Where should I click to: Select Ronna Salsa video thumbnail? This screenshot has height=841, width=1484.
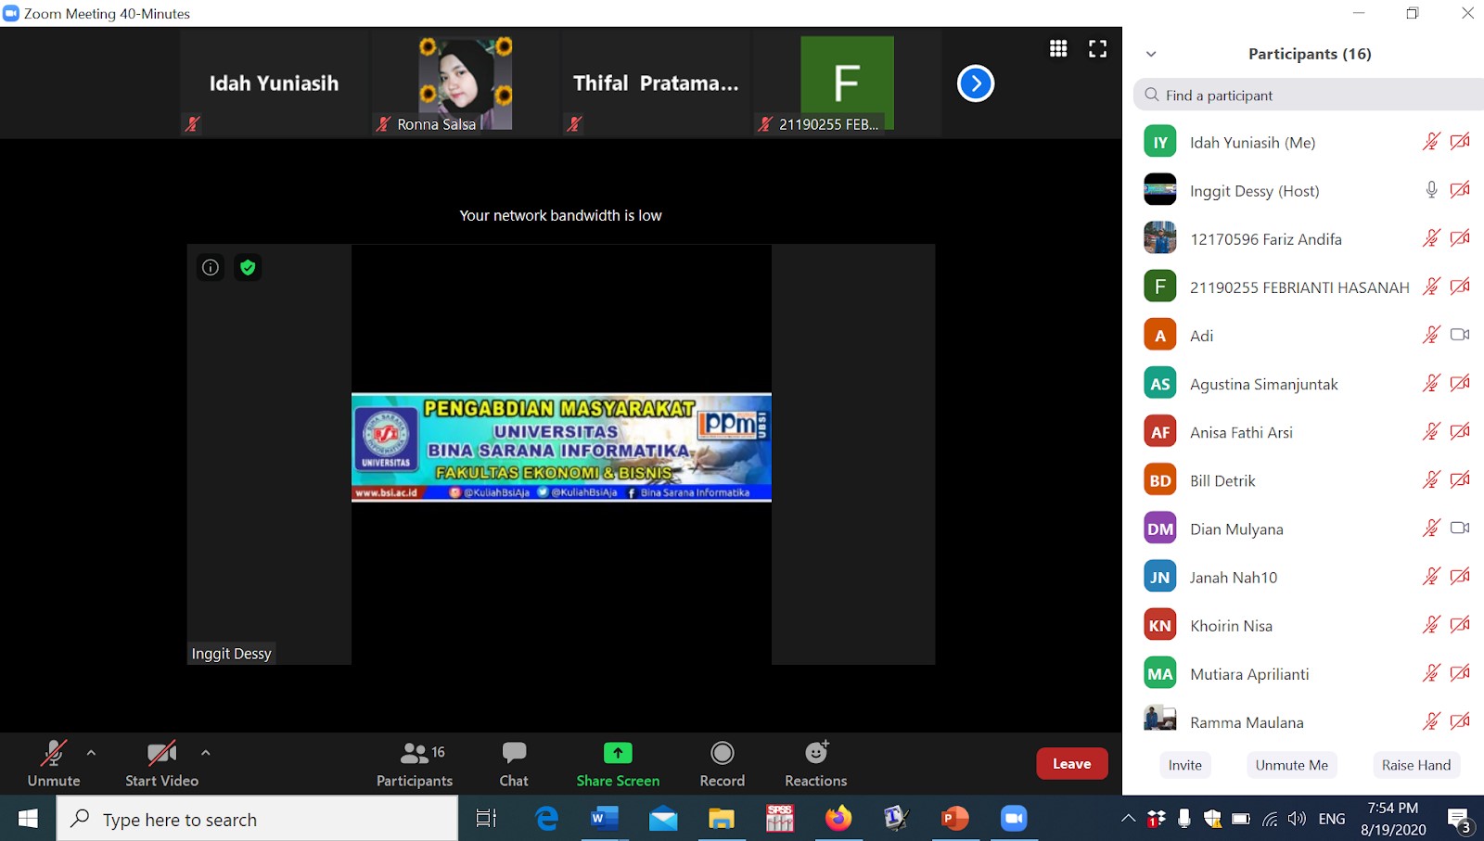pyautogui.click(x=465, y=83)
